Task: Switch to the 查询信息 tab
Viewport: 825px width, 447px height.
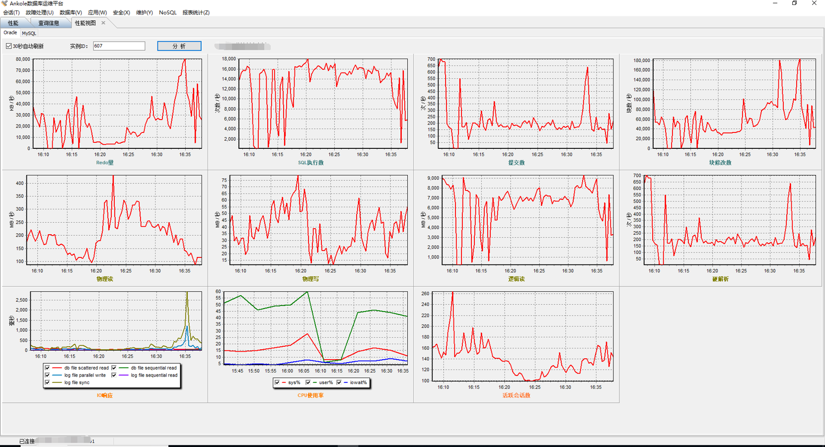Action: (49, 23)
